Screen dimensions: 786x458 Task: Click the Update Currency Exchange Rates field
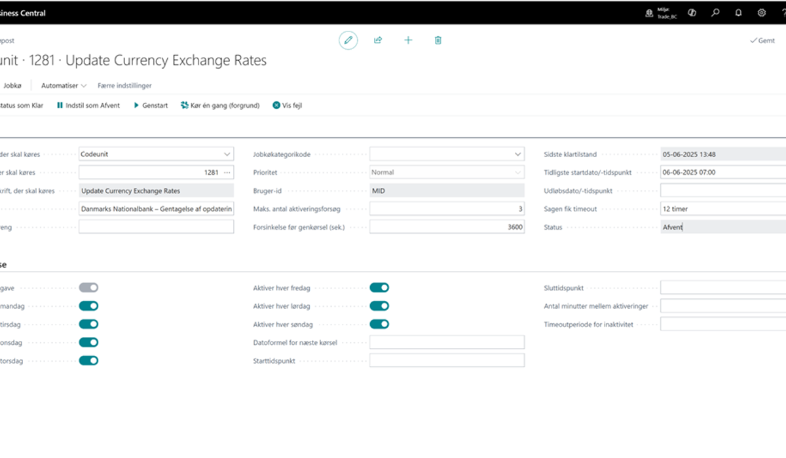(x=156, y=191)
